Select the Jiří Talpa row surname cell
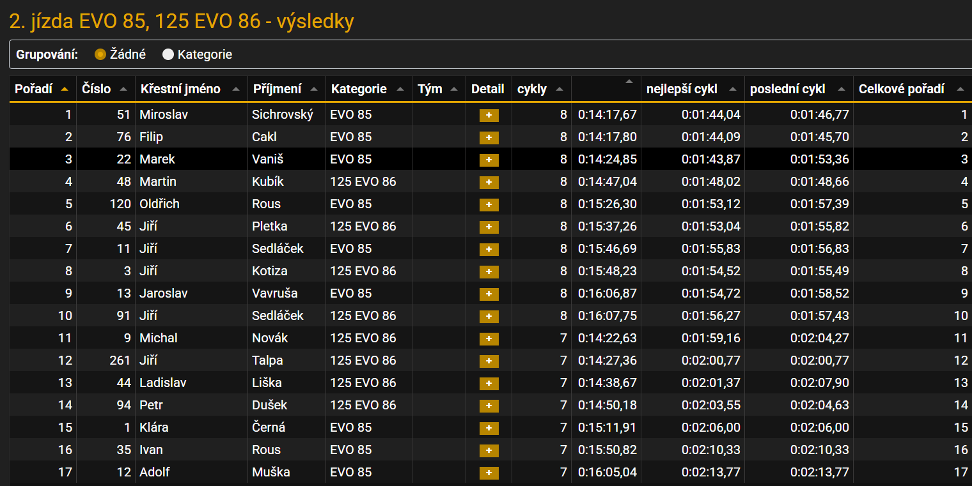972x486 pixels. click(268, 361)
